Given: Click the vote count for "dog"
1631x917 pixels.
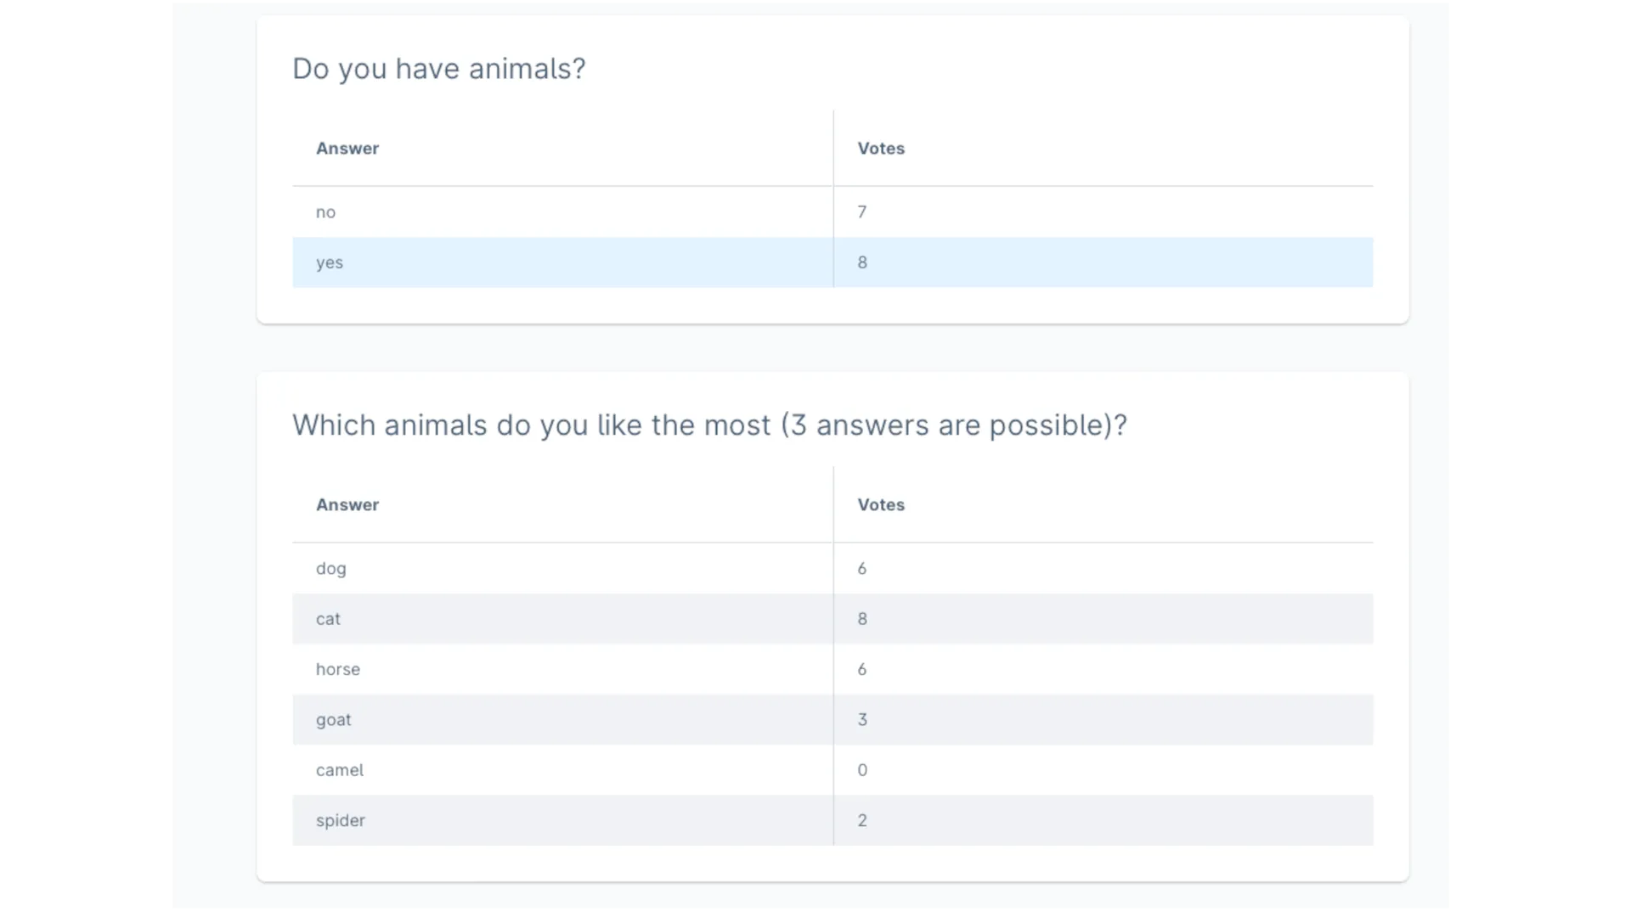Looking at the screenshot, I should [x=862, y=569].
